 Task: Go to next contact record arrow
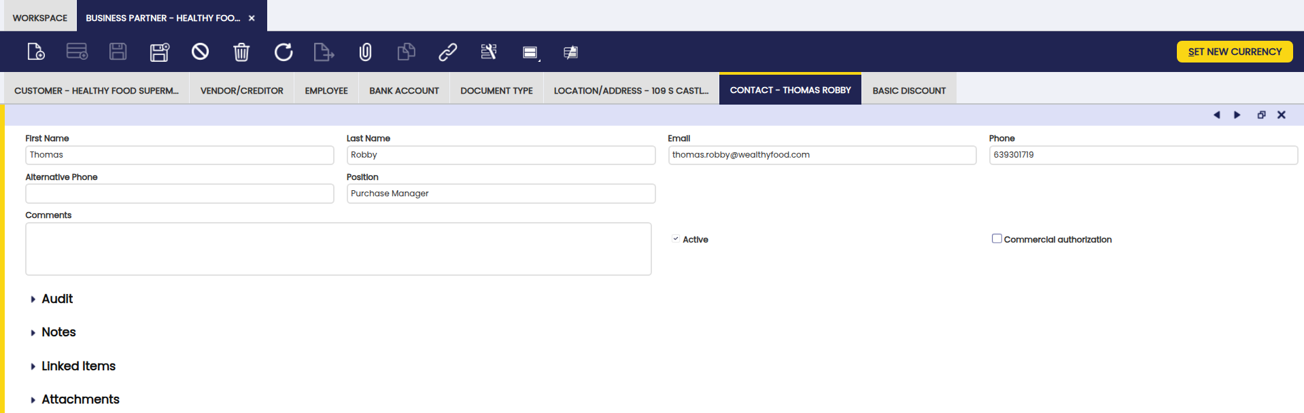click(x=1237, y=115)
